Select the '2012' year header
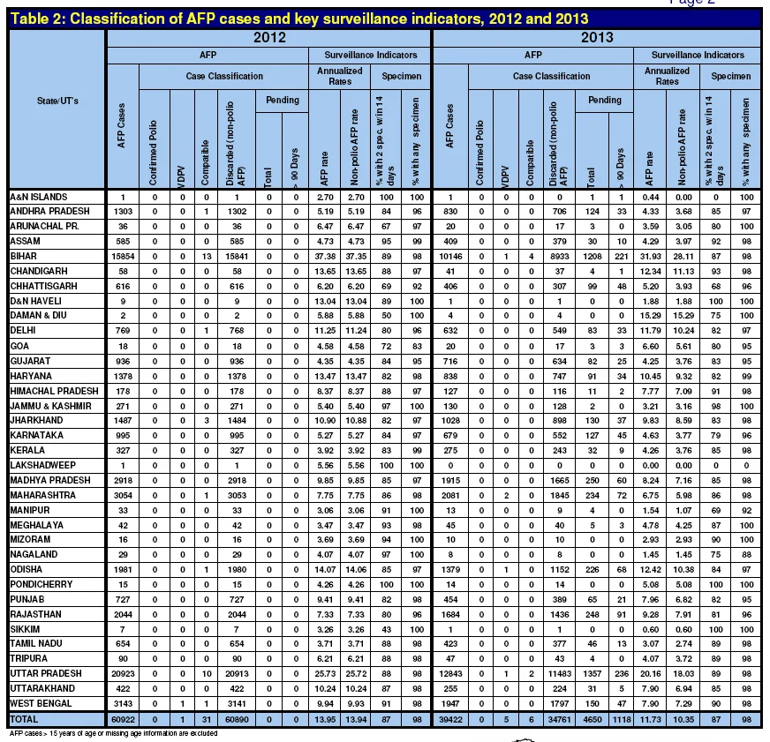The width and height of the screenshot is (770, 742). click(x=269, y=38)
